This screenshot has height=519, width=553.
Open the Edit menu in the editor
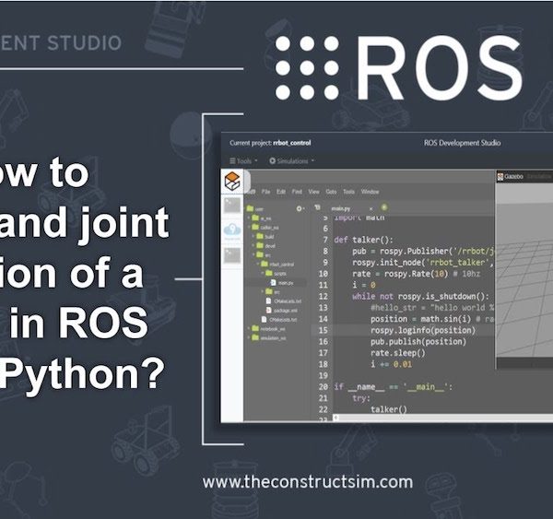click(281, 192)
